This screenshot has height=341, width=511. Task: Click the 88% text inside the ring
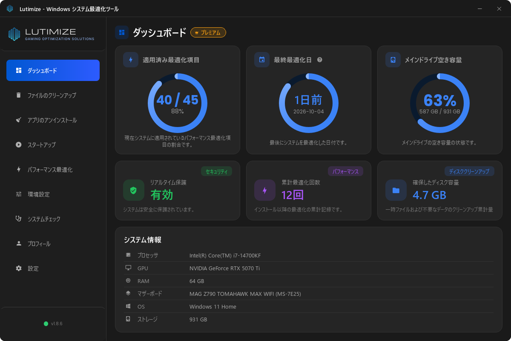[178, 111]
